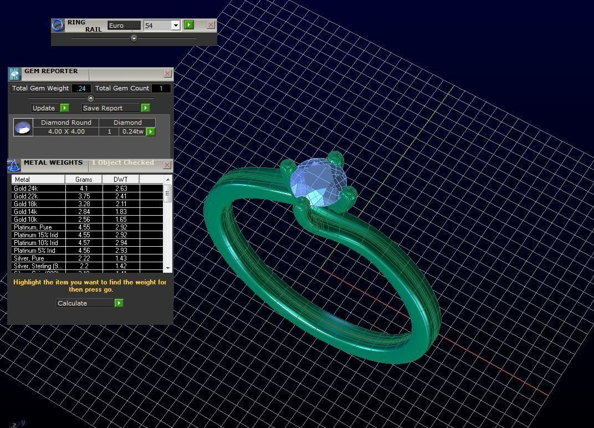The width and height of the screenshot is (594, 428).
Task: Click the metal list scrollbar thumb
Action: click(168, 193)
